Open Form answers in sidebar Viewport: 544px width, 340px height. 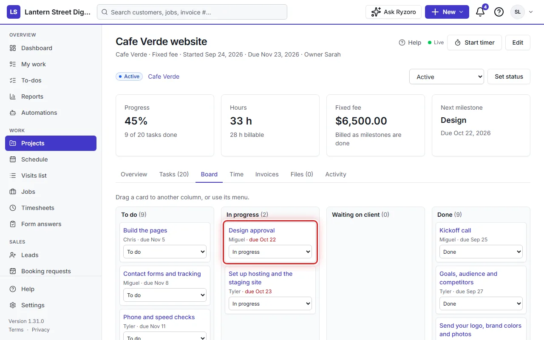coord(51,224)
